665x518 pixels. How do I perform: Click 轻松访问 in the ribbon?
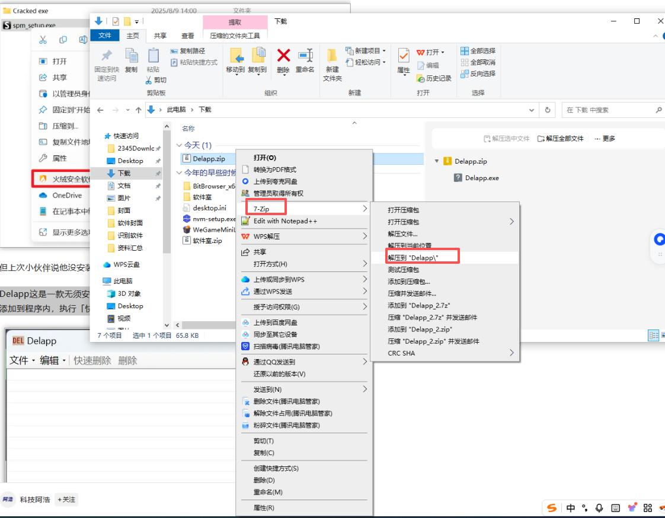pos(366,62)
